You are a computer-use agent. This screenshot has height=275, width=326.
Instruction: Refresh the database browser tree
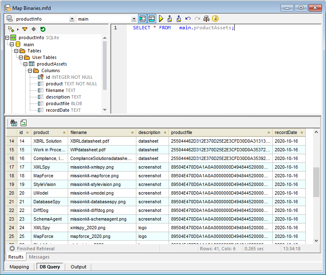43,29
